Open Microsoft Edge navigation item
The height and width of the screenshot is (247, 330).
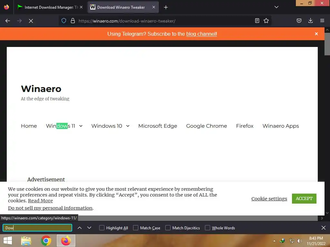pyautogui.click(x=158, y=126)
